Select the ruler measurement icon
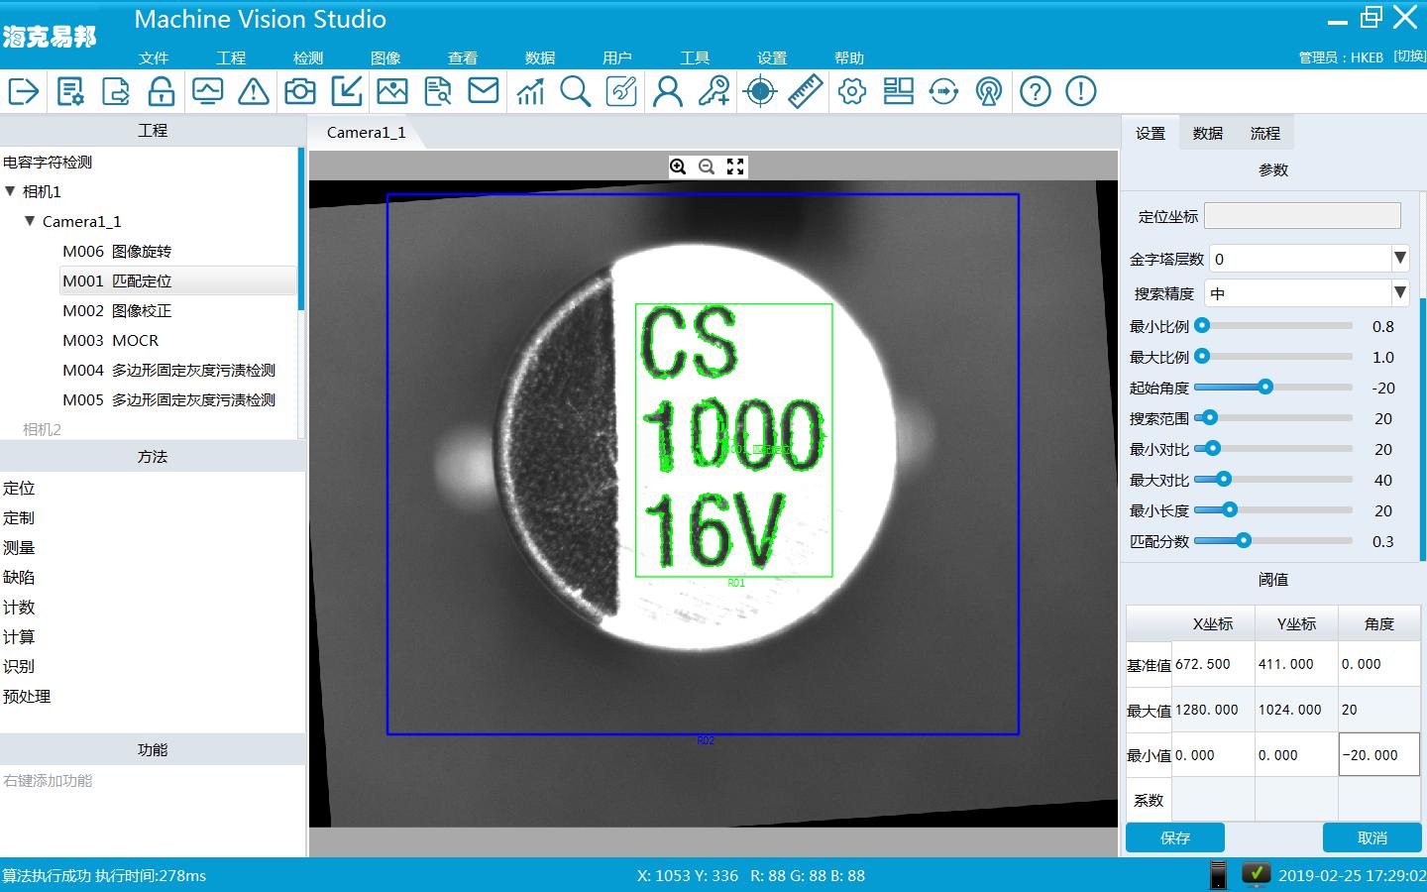 [806, 92]
